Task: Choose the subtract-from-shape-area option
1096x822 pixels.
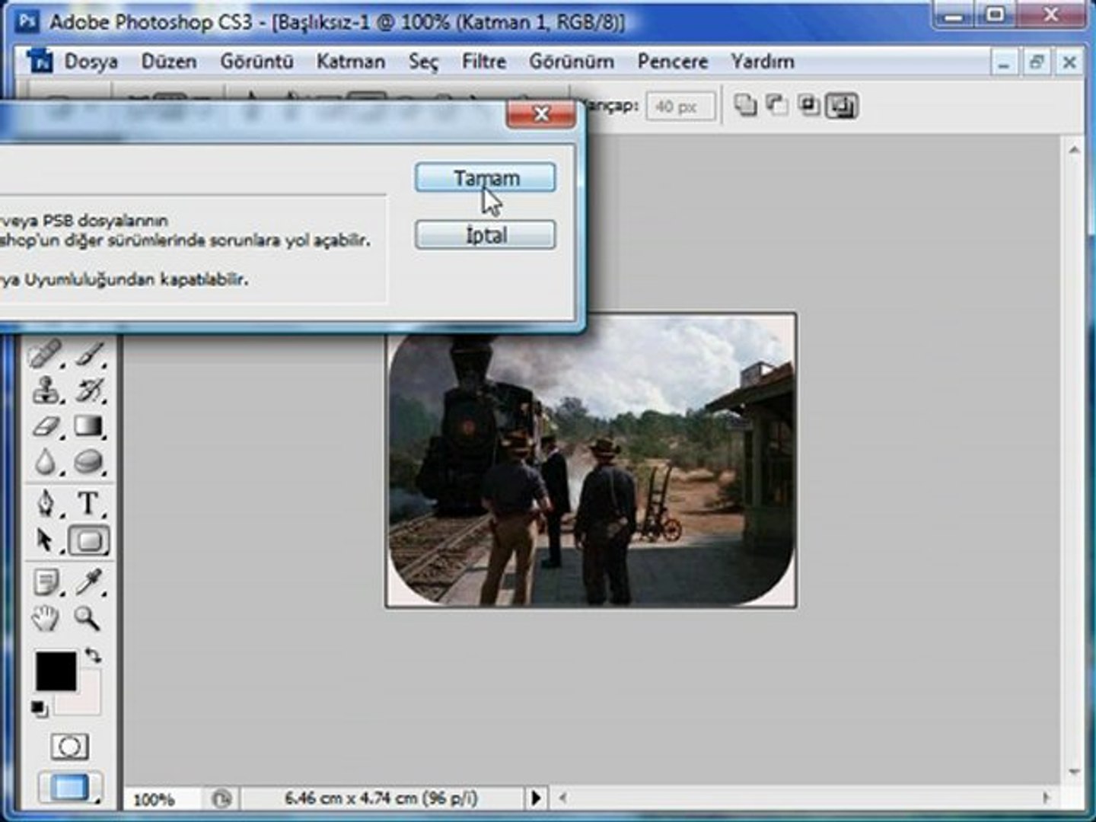Action: coord(776,105)
